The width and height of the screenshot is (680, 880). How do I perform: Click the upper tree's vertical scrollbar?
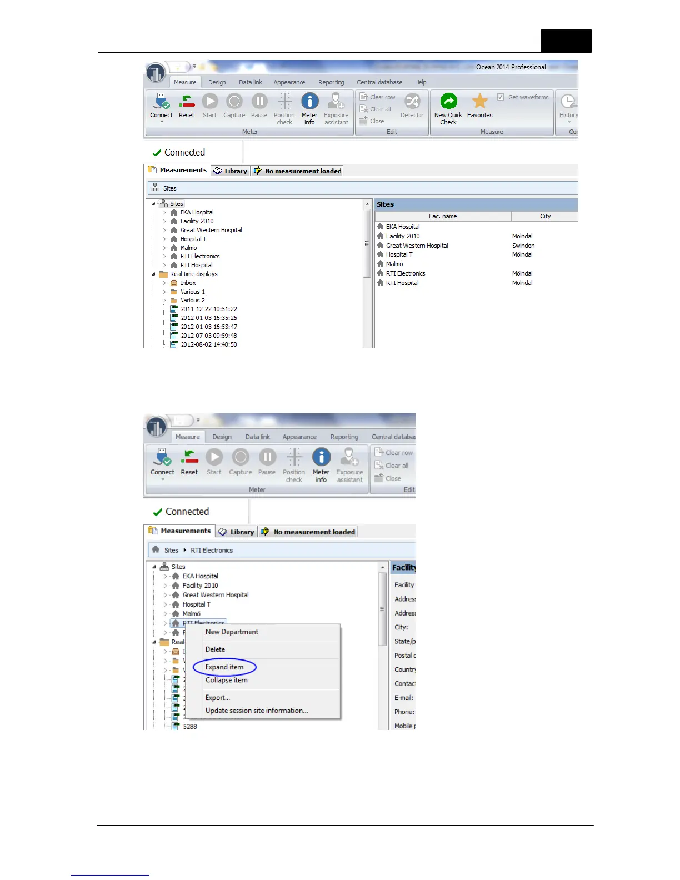367,243
